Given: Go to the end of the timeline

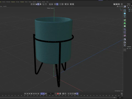Looking at the screenshot, I should pos(38,94).
